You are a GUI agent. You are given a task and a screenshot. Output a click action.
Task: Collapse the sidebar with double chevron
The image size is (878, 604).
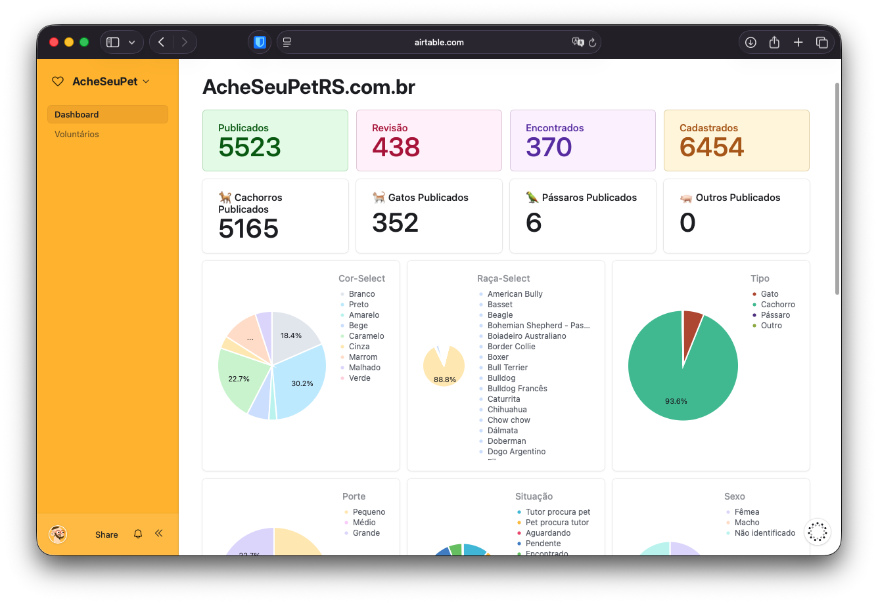[158, 533]
